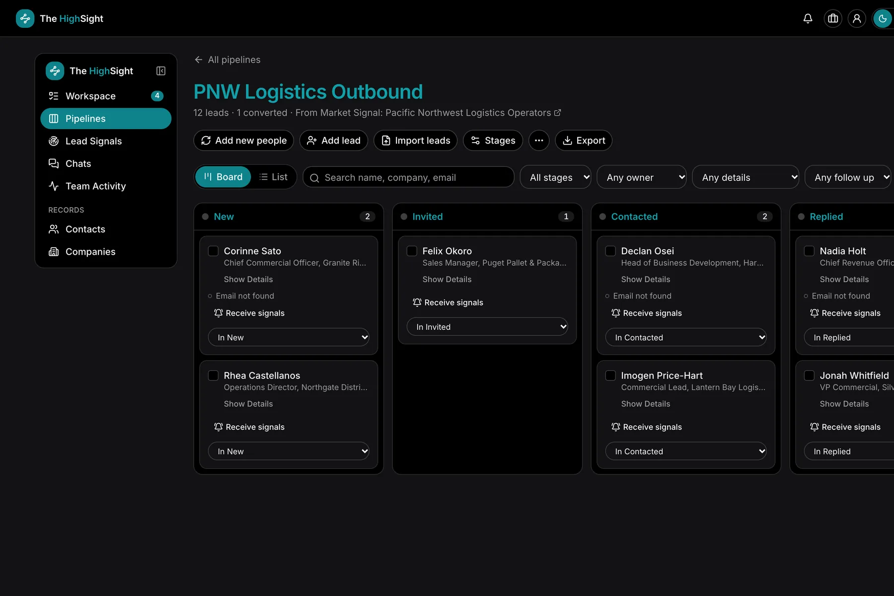
Task: Open Declan Osei's lead name
Action: coord(647,251)
